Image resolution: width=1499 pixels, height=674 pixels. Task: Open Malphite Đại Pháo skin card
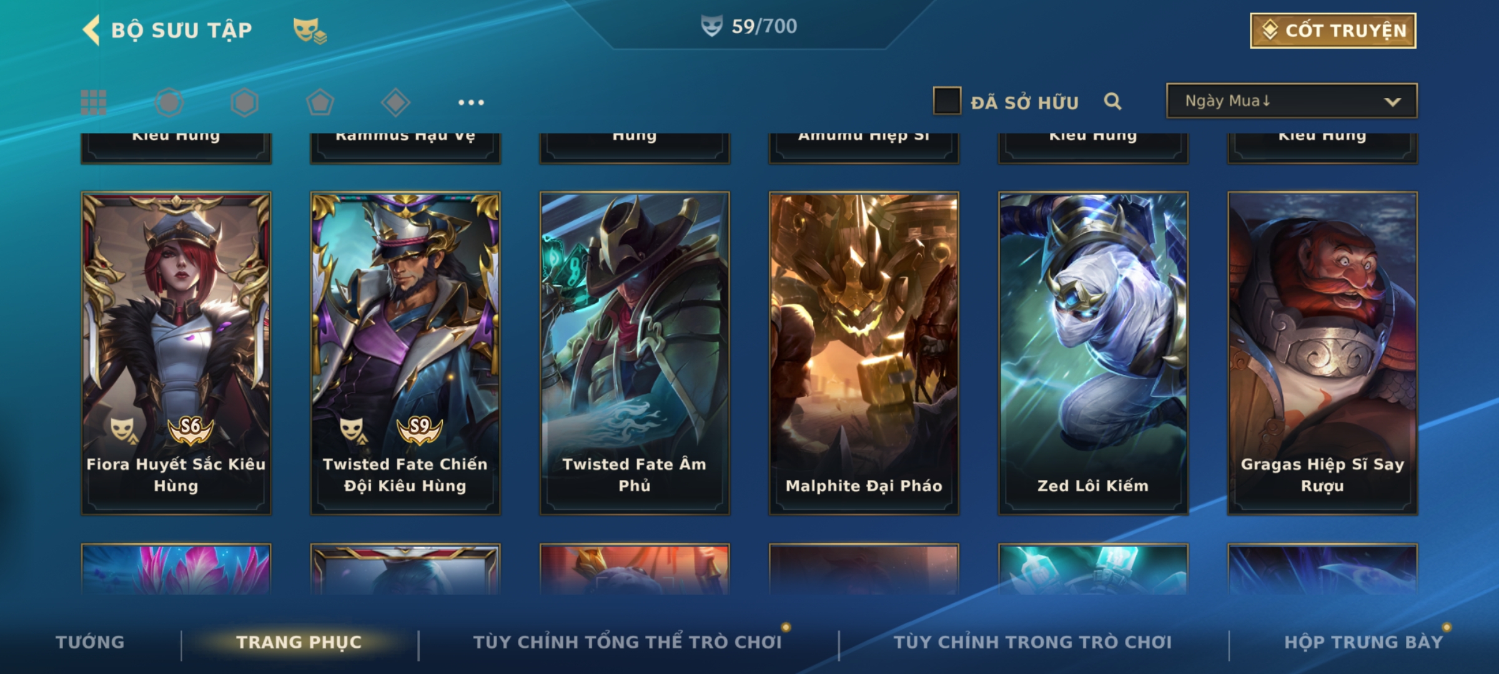[x=864, y=353]
